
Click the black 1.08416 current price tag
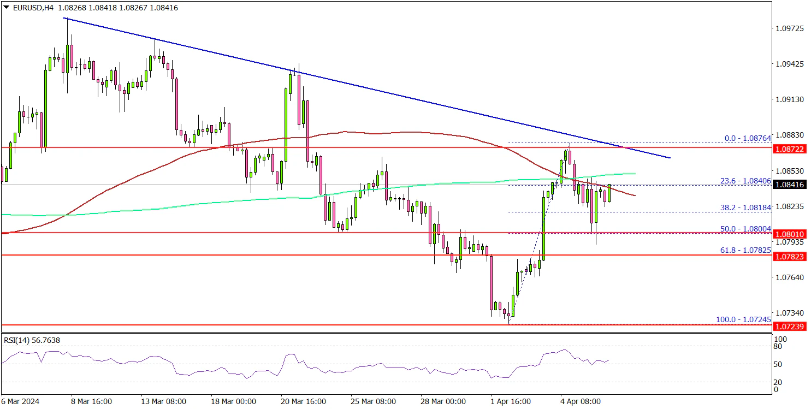791,185
